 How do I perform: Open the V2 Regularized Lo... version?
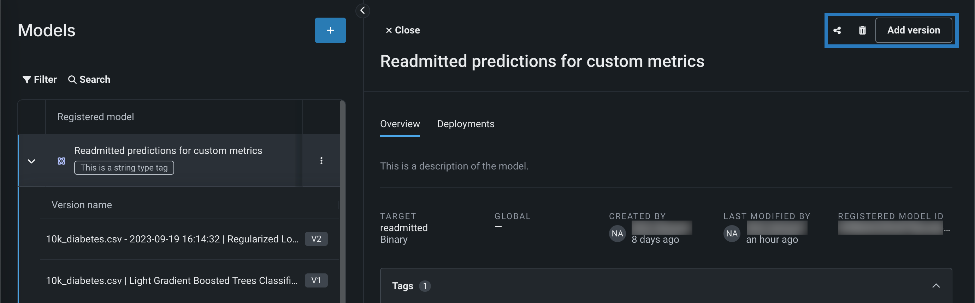point(172,239)
